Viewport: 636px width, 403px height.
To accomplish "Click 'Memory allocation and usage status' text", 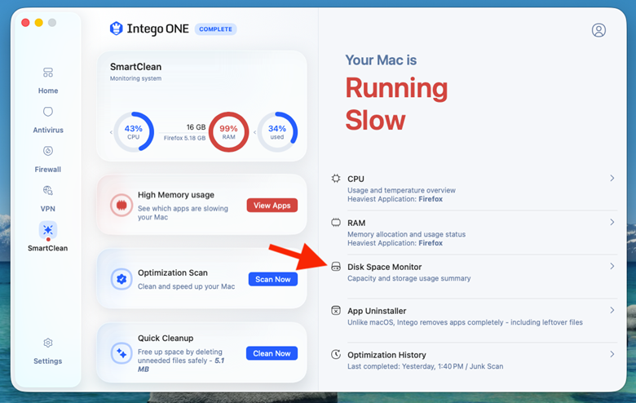I will 406,234.
